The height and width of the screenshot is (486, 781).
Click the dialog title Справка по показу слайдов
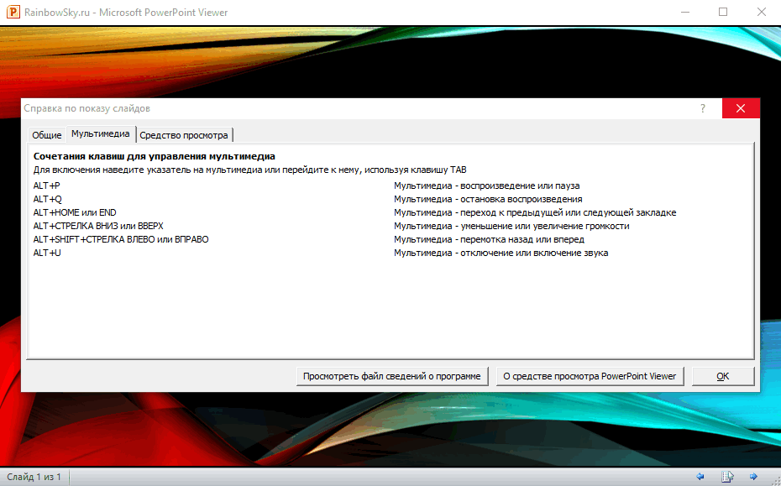coord(87,108)
